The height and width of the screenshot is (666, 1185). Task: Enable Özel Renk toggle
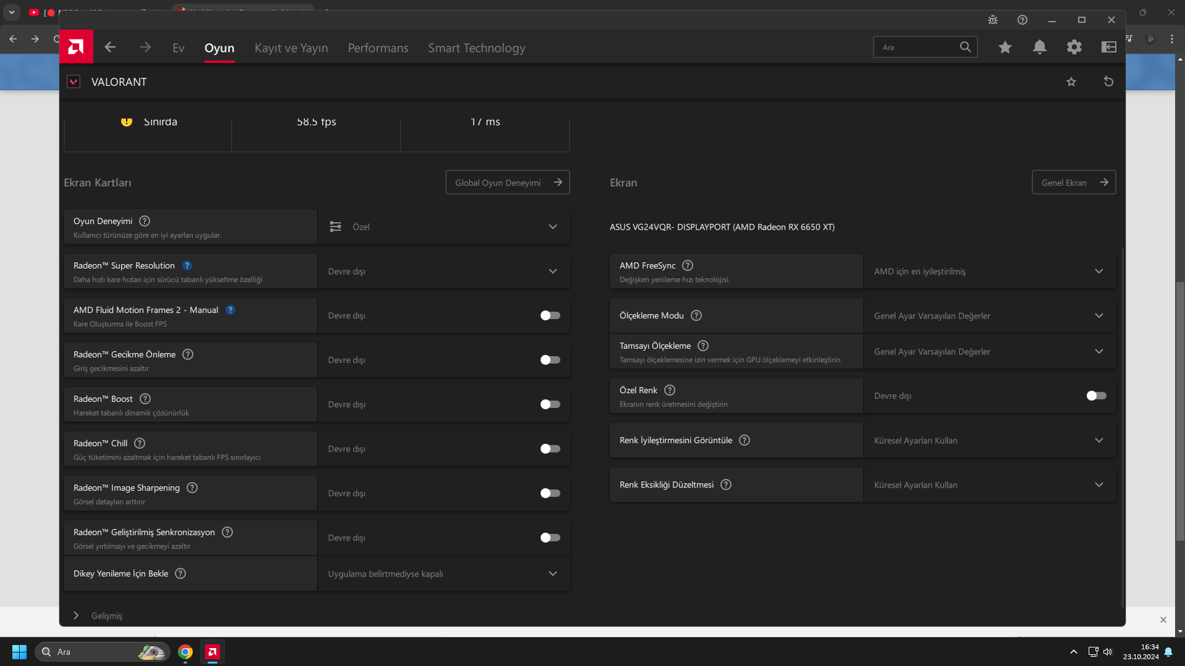tap(1096, 396)
